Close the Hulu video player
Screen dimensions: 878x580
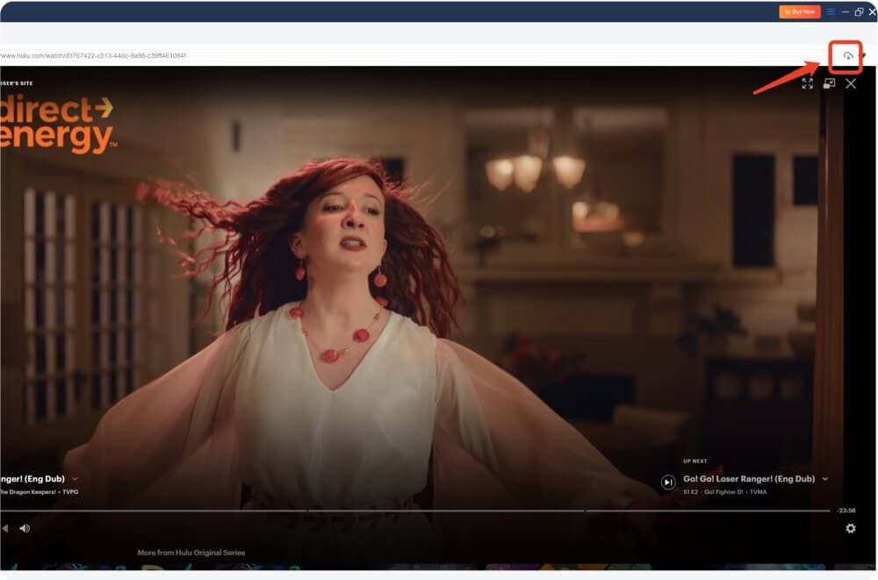click(851, 83)
